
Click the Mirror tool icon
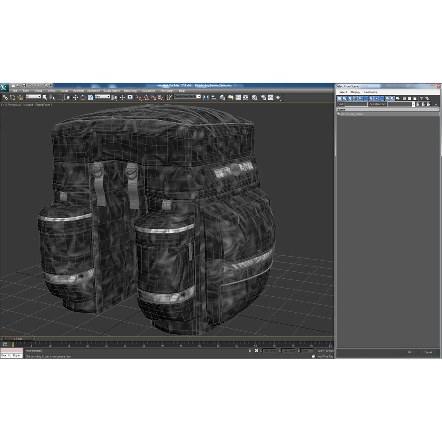(206, 97)
